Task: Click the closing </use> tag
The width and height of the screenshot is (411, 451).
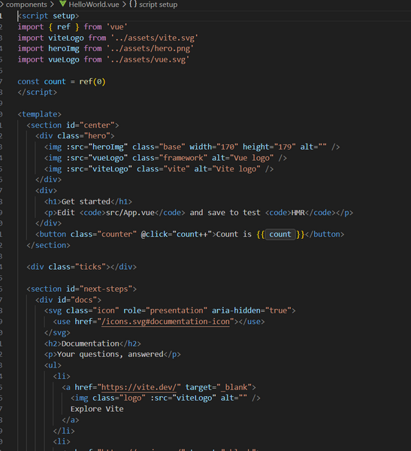Action: (x=252, y=322)
